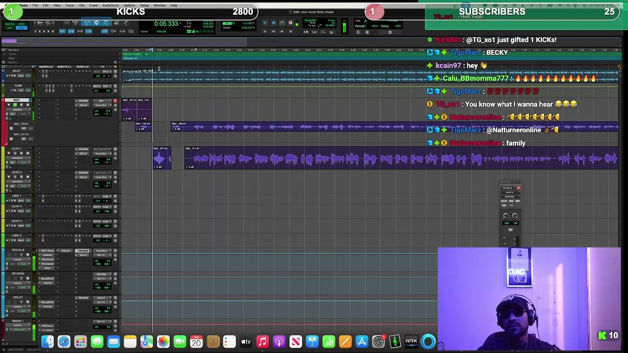Open Finder from the Dock

(x=48, y=341)
